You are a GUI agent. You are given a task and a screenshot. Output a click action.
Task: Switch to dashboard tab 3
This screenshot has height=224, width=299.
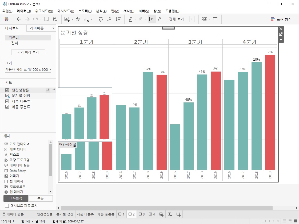[x=141, y=214]
